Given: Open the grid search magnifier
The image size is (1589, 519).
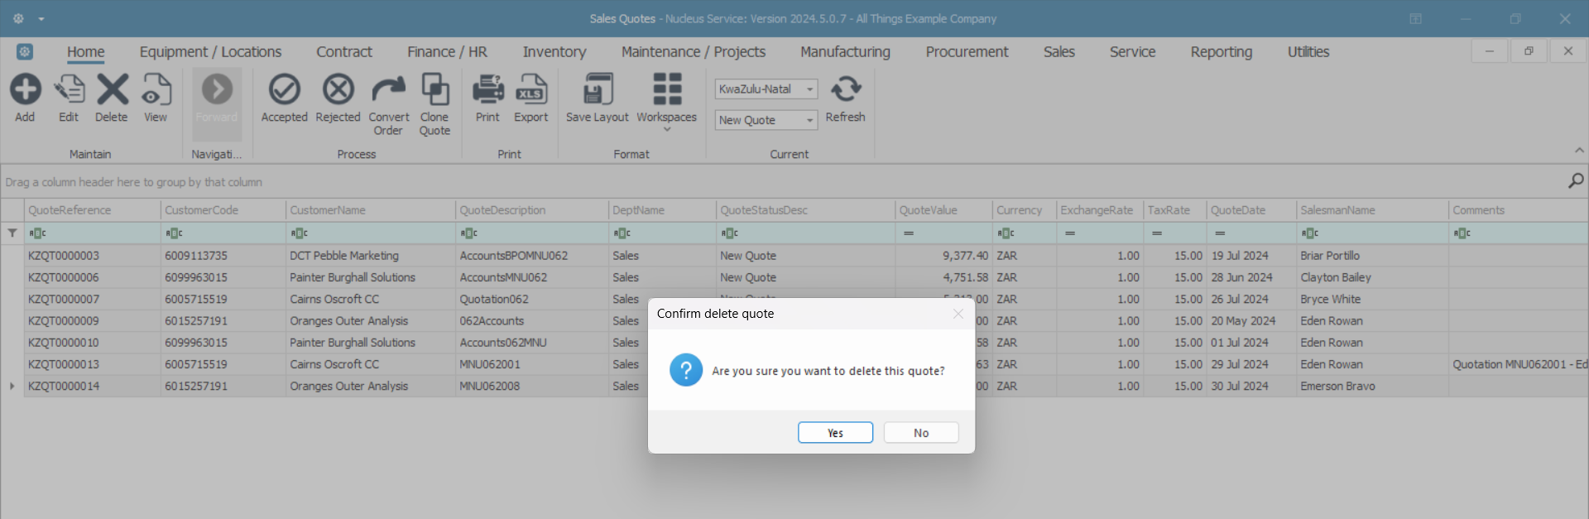Looking at the screenshot, I should pos(1576,180).
